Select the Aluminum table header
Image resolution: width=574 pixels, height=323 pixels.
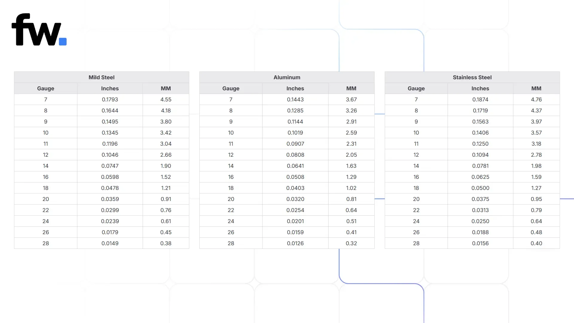coord(287,77)
